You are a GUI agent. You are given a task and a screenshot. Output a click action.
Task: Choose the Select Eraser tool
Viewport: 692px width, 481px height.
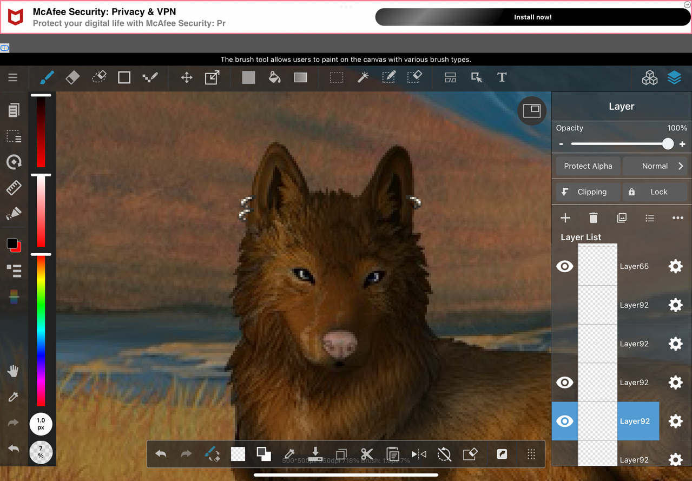pos(414,77)
